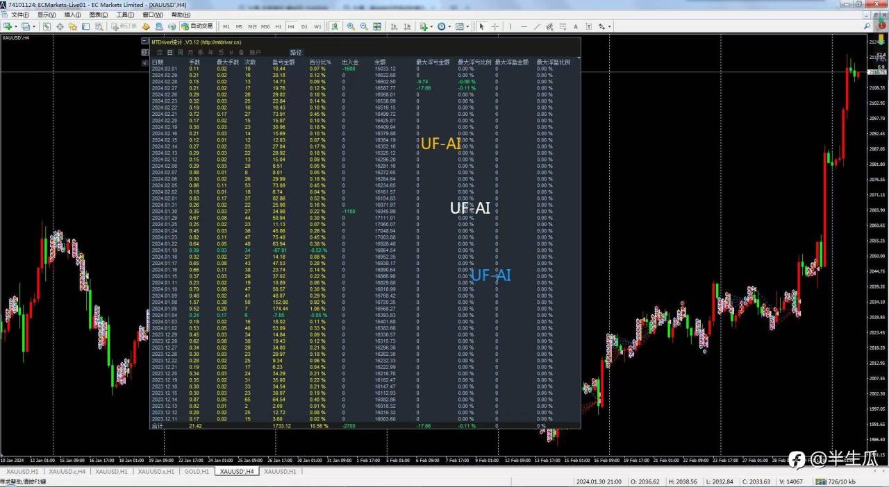889x487 pixels.
Task: Click the M15 timeframe button
Action: (252, 26)
